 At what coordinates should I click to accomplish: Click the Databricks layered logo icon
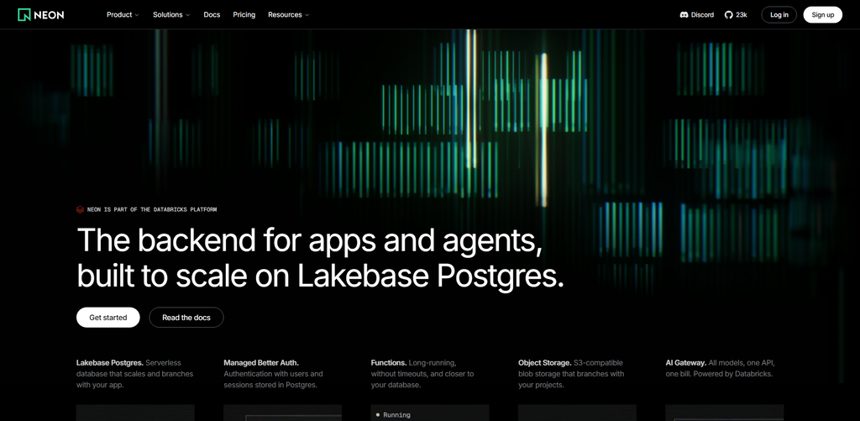(x=80, y=210)
